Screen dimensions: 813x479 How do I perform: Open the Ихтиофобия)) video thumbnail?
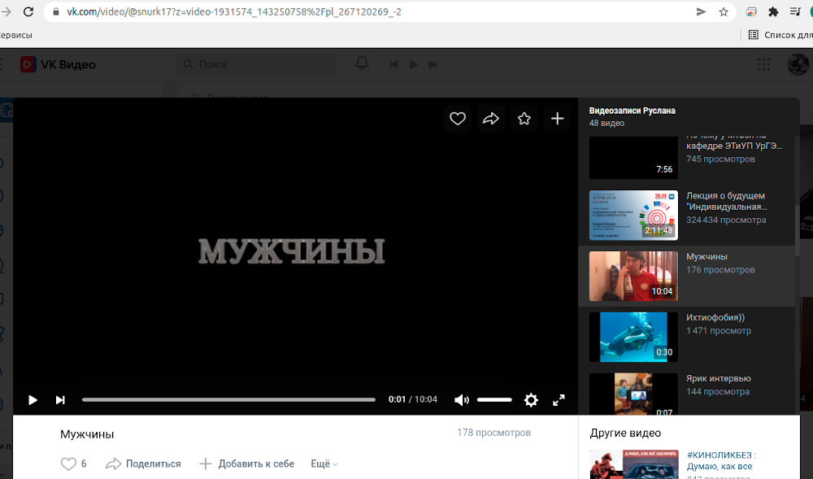[633, 337]
